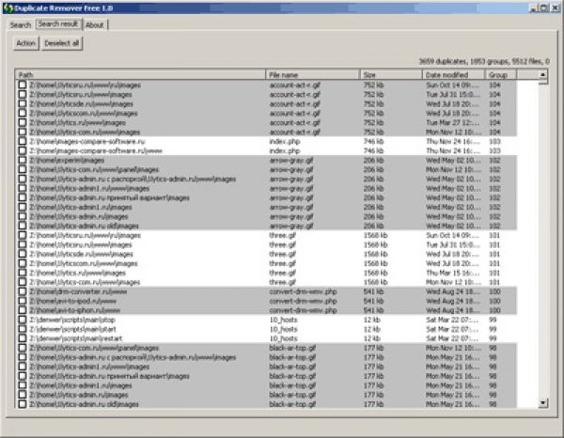The height and width of the screenshot is (438, 564).
Task: Tick checkbox for 10_hosts in main\start
Action: pyautogui.click(x=23, y=329)
